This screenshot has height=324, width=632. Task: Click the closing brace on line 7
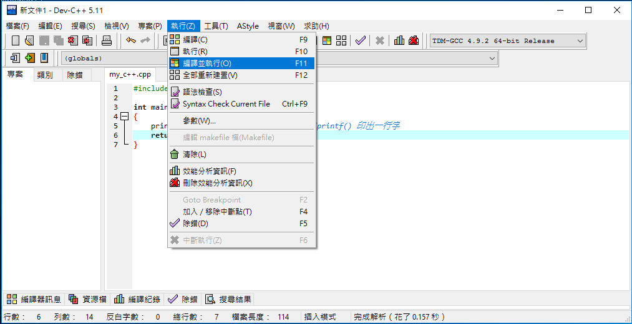(136, 145)
